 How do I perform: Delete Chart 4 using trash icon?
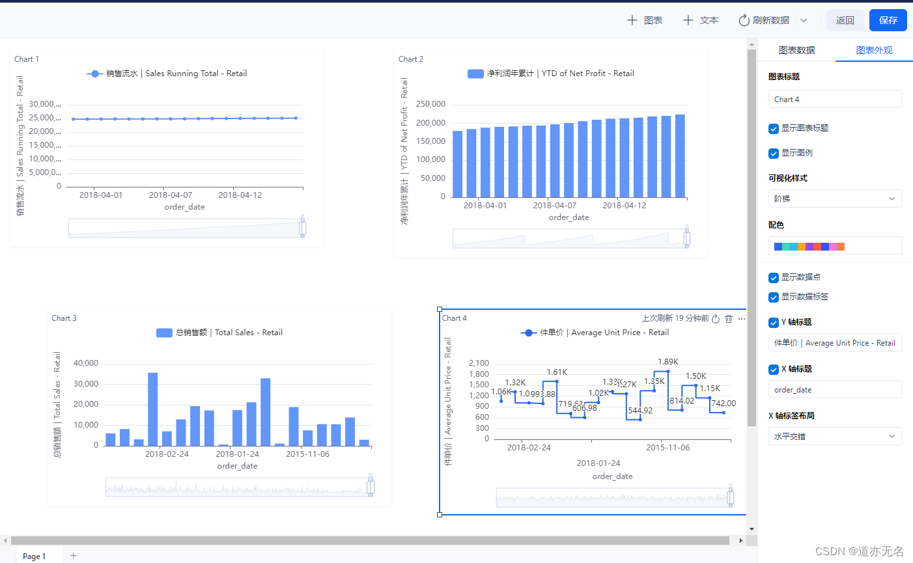coord(729,318)
